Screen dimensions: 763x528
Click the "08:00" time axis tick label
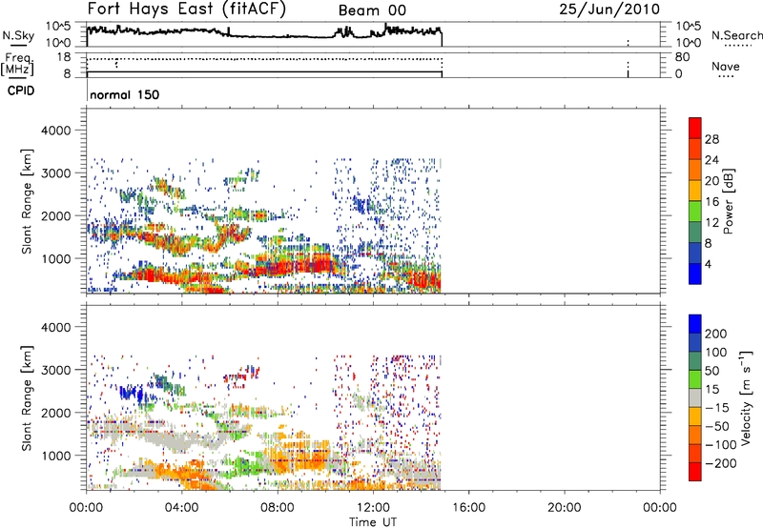point(277,508)
